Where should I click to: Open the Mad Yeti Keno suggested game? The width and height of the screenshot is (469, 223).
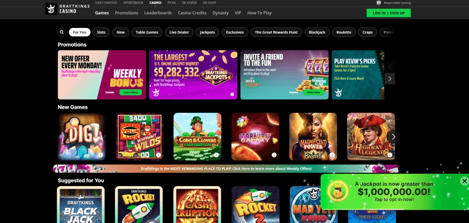[x=305, y=204]
